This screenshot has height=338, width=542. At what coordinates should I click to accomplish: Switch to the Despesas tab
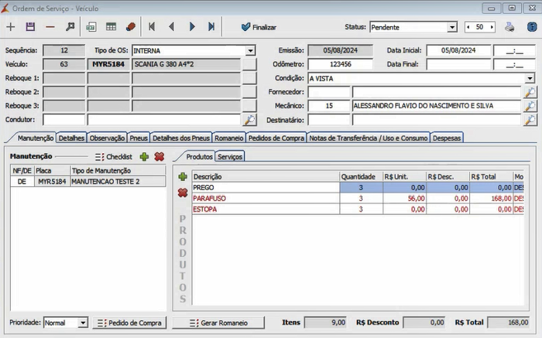click(447, 138)
